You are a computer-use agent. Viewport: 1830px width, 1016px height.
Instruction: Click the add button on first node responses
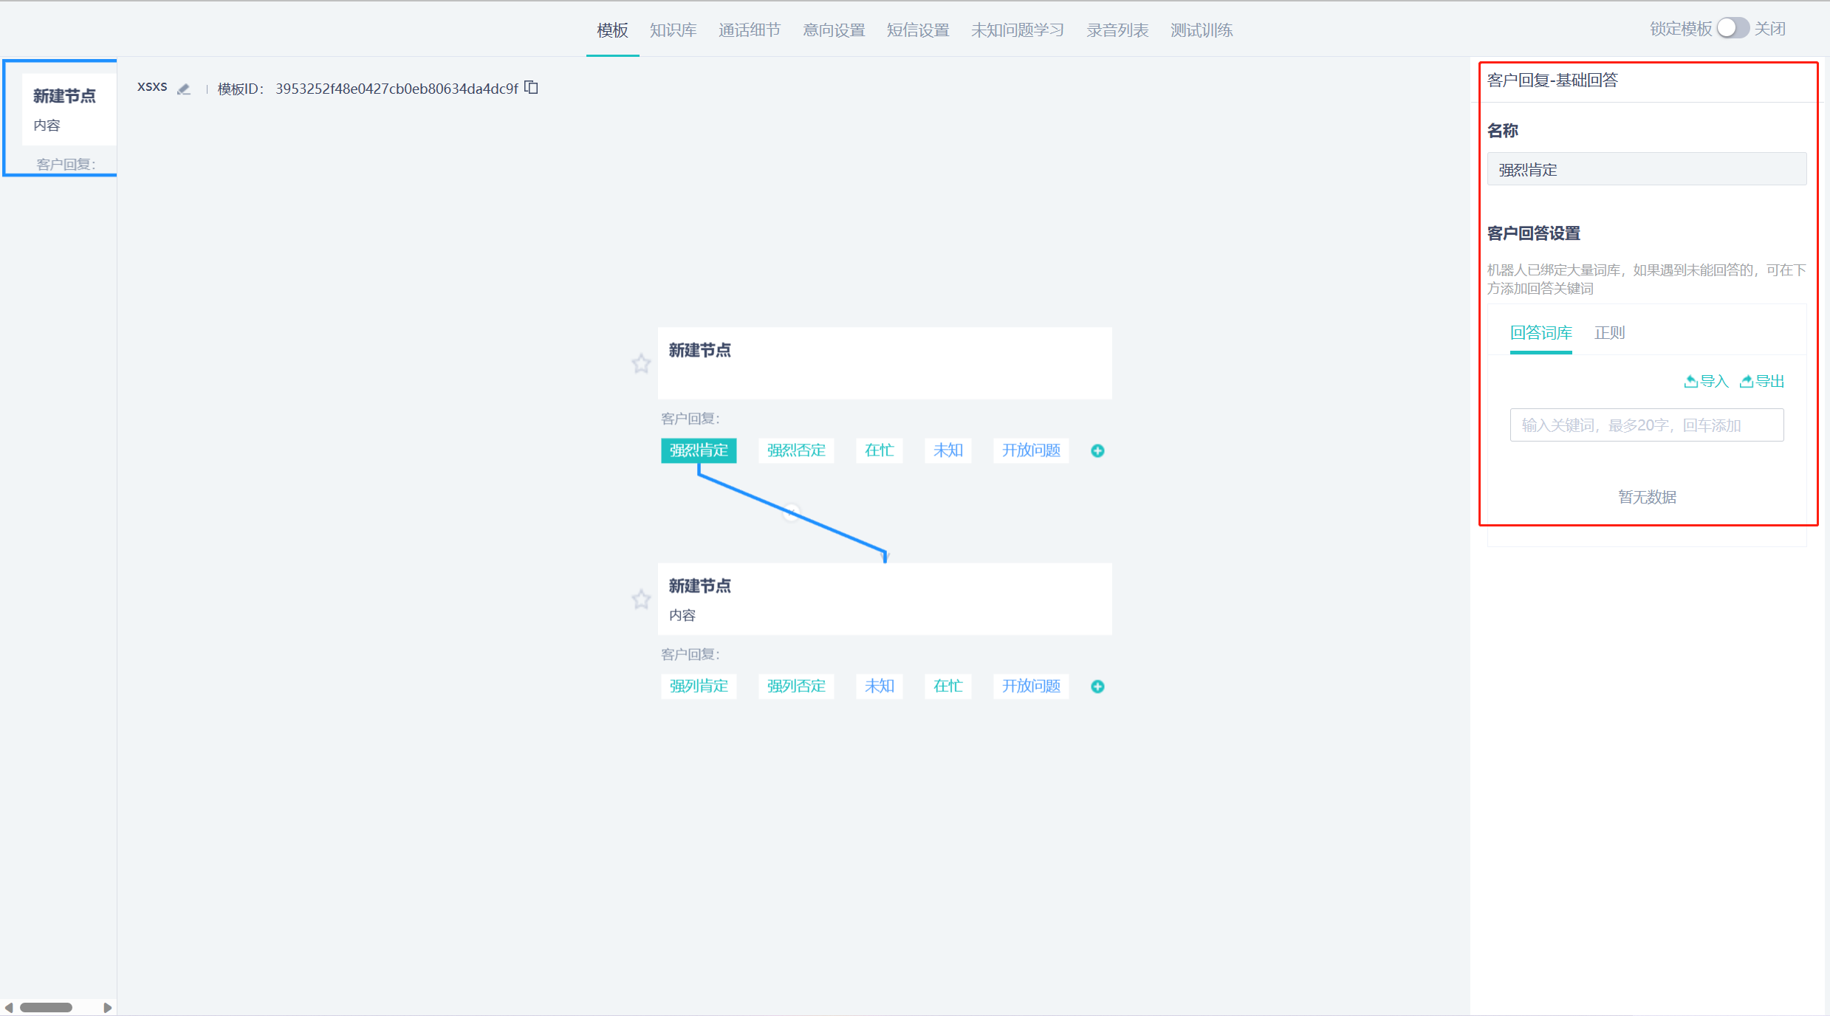(1097, 450)
